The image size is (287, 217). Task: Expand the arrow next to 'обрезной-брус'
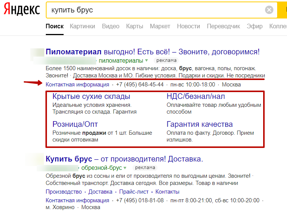(125, 168)
